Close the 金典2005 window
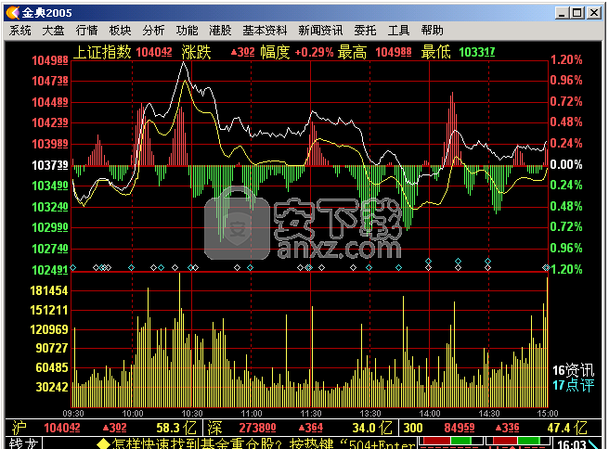 coord(594,13)
